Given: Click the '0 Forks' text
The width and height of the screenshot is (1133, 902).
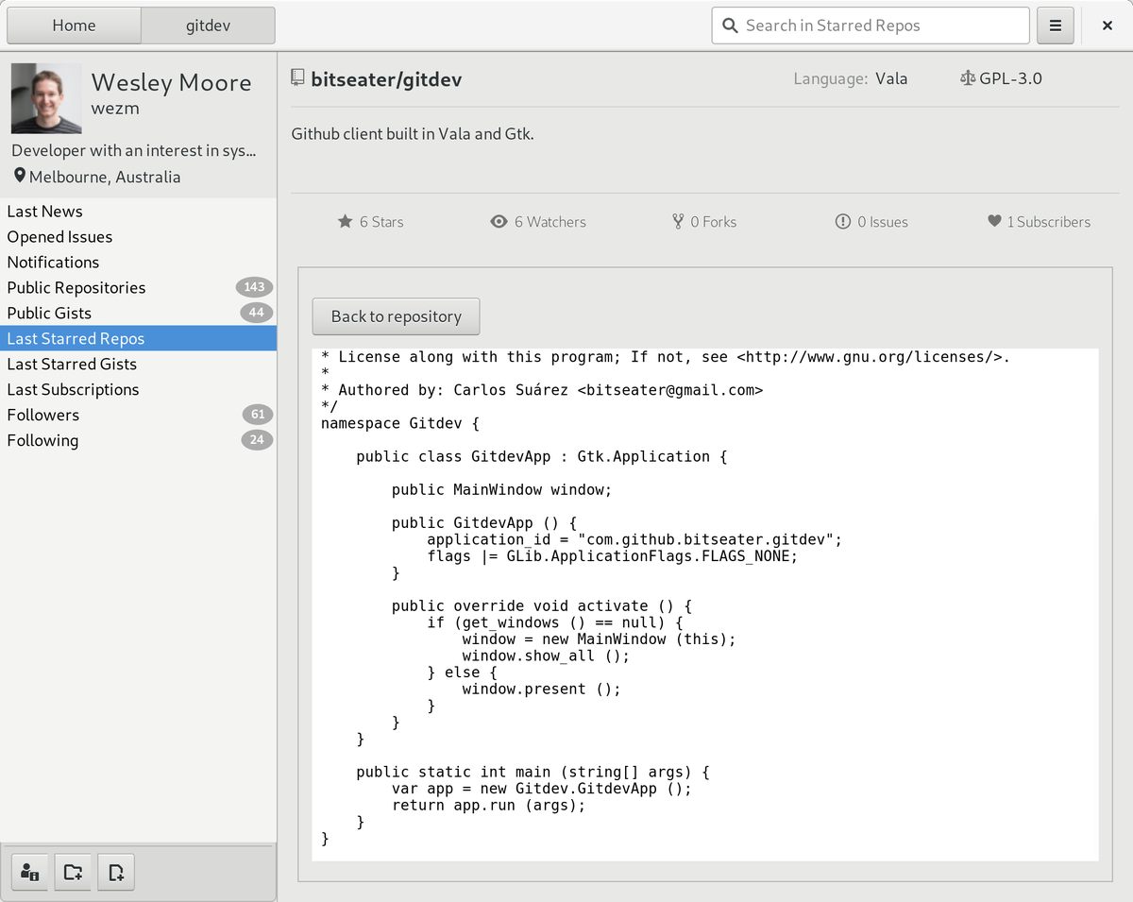Looking at the screenshot, I should (713, 222).
